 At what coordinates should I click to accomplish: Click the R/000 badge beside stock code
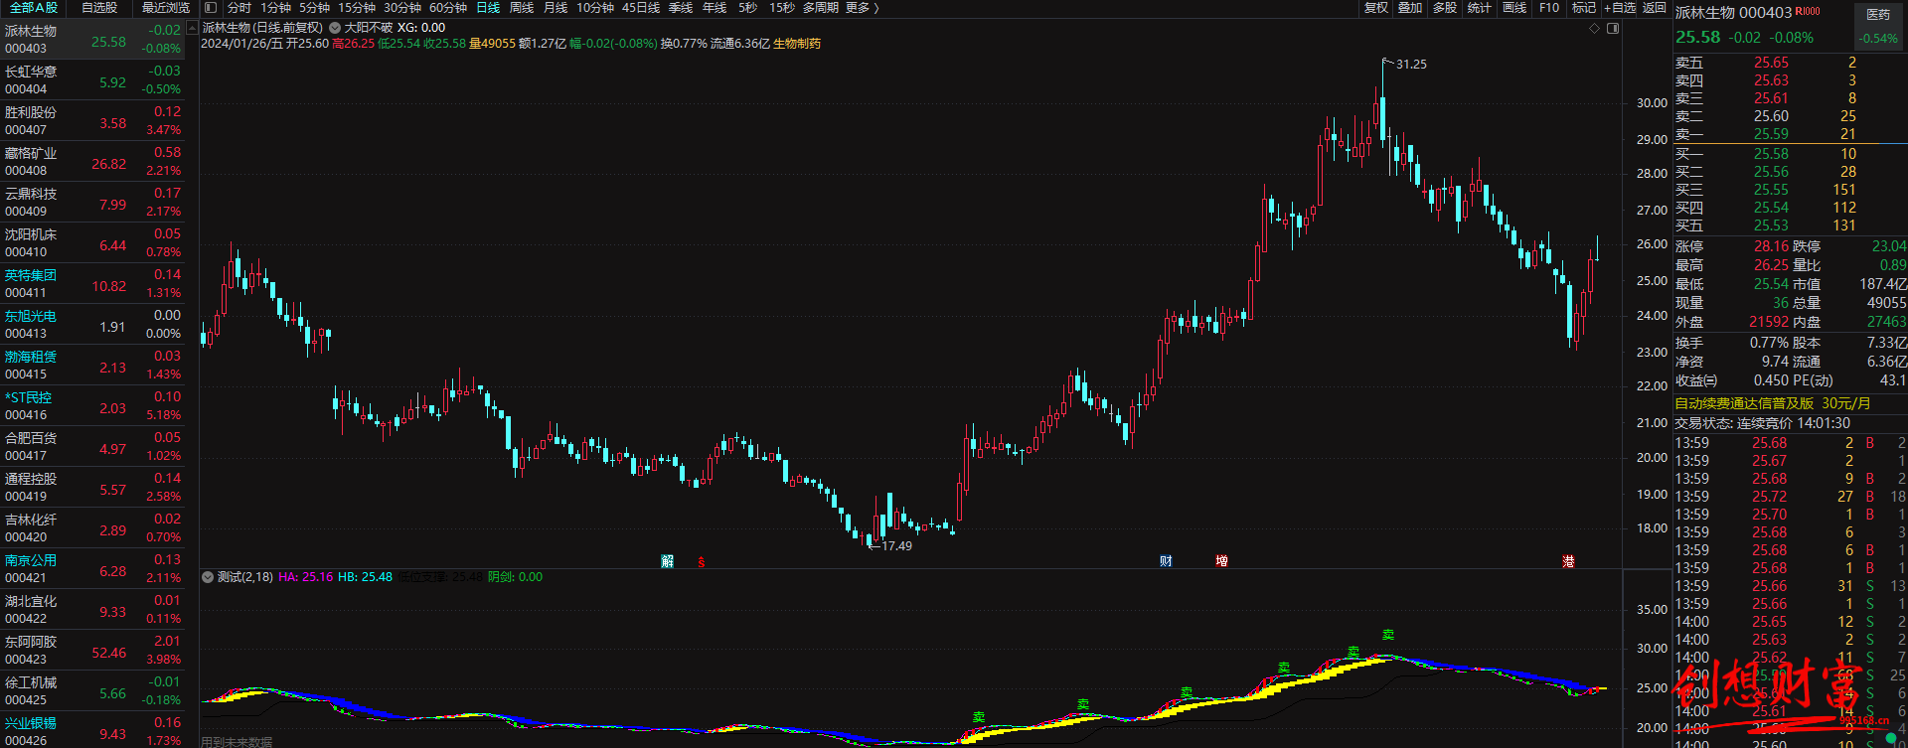(x=1808, y=12)
